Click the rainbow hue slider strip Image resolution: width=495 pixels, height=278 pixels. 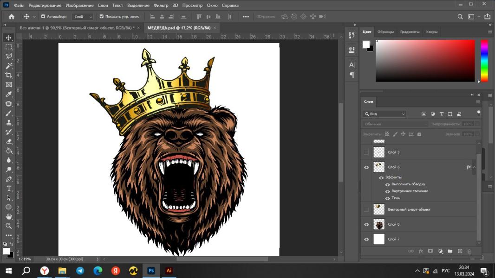[x=484, y=61]
